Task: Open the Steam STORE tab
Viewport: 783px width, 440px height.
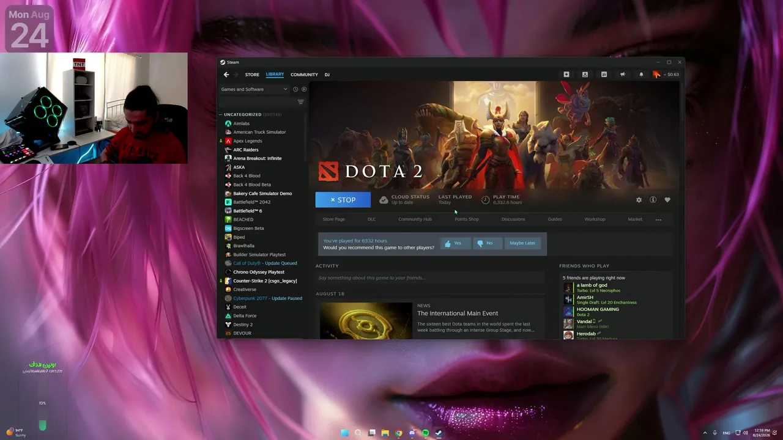Action: 252,75
